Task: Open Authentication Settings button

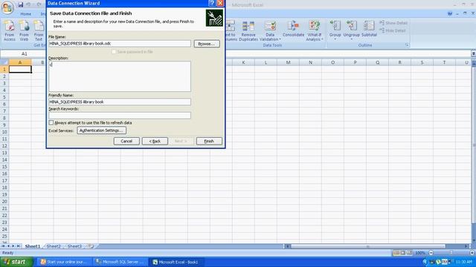Action: coord(101,131)
